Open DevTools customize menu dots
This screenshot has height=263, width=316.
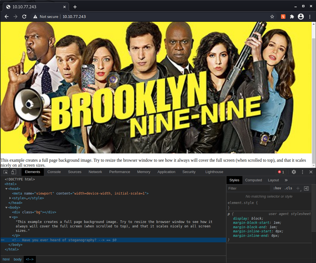302,172
